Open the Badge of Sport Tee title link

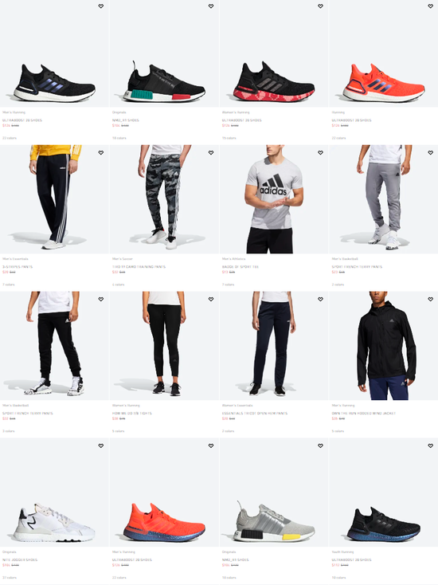click(240, 267)
